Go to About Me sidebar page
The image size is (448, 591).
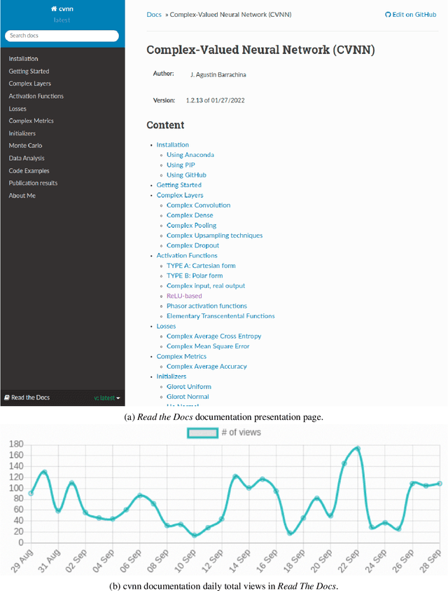(22, 196)
